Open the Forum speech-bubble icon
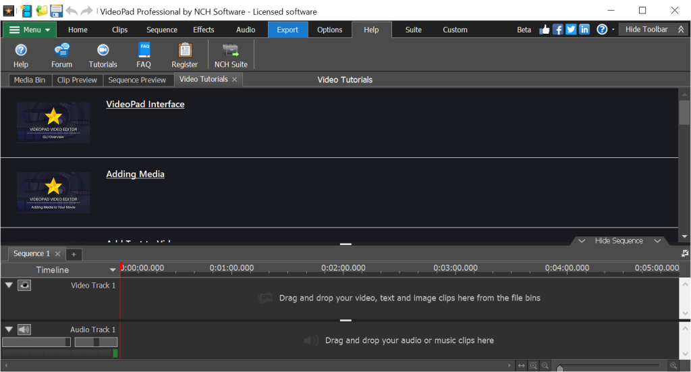The width and height of the screenshot is (691, 372). (x=61, y=50)
